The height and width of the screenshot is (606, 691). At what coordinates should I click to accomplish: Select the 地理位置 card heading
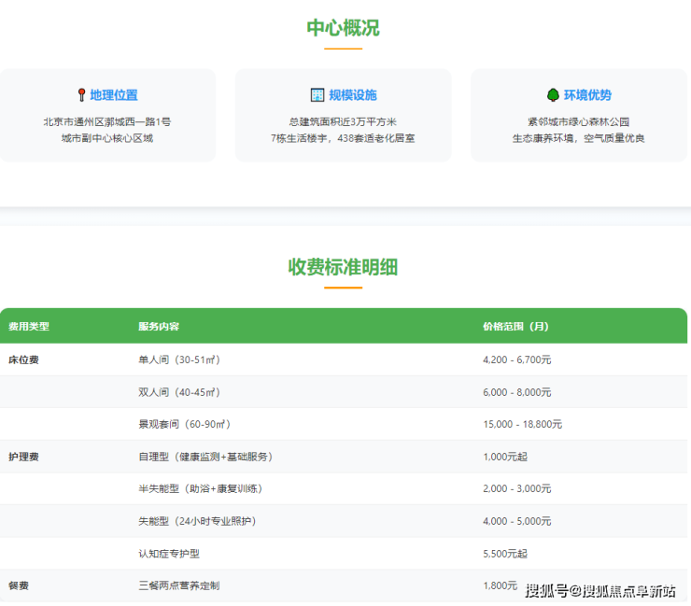coord(114,95)
